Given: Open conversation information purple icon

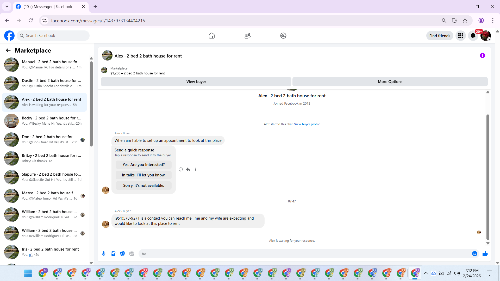Looking at the screenshot, I should [482, 55].
